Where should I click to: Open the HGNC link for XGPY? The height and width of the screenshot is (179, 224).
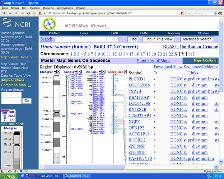tap(176, 122)
